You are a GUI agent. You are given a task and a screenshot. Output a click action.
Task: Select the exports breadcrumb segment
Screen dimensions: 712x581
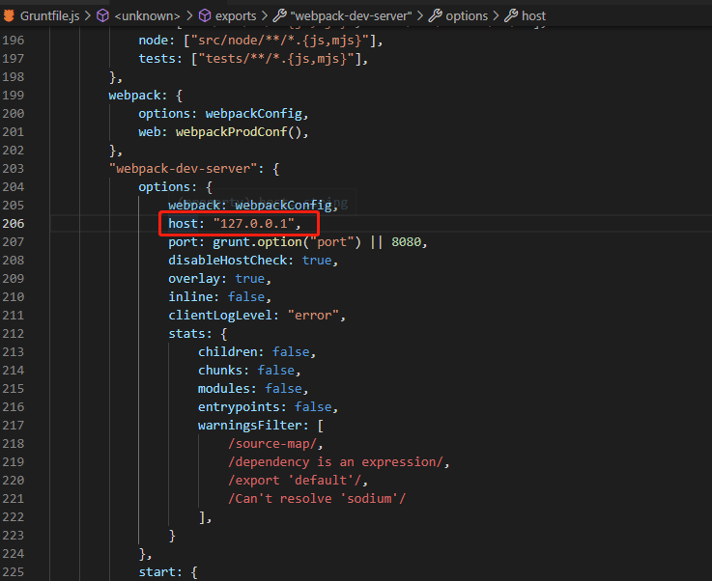236,15
